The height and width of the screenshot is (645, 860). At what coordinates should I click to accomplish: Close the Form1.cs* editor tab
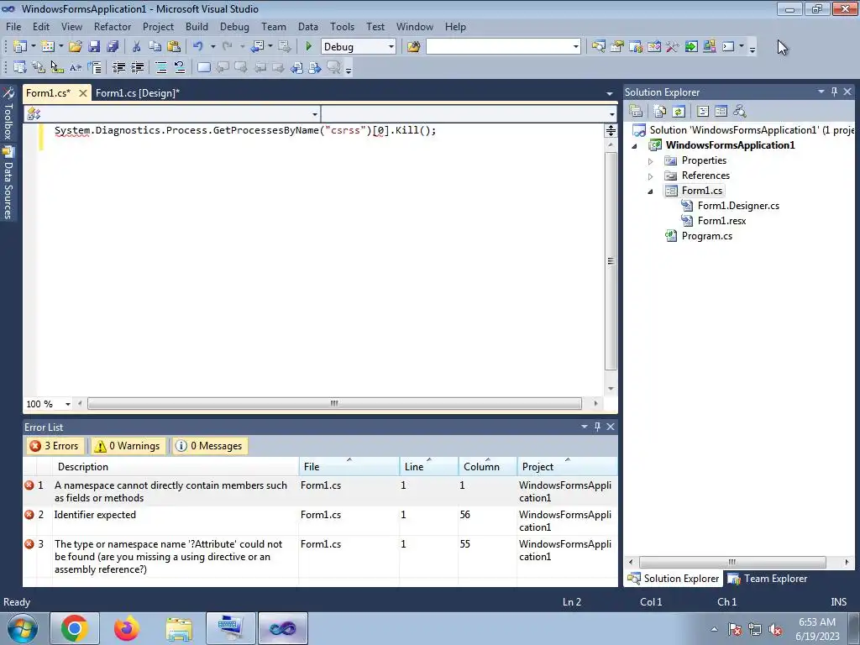click(x=83, y=93)
